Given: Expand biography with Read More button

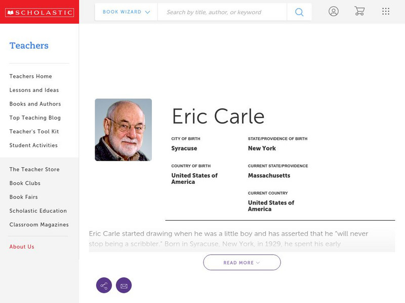Looking at the screenshot, I should coord(242,263).
